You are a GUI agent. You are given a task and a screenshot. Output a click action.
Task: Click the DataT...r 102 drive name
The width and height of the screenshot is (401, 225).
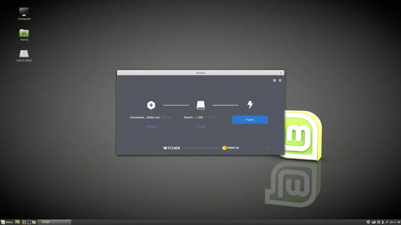(x=193, y=117)
